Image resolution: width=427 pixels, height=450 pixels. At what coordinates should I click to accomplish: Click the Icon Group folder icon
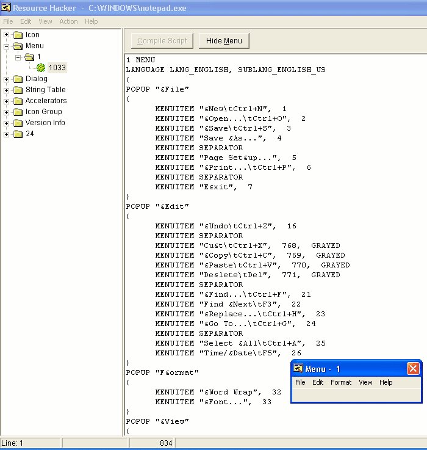click(x=18, y=112)
